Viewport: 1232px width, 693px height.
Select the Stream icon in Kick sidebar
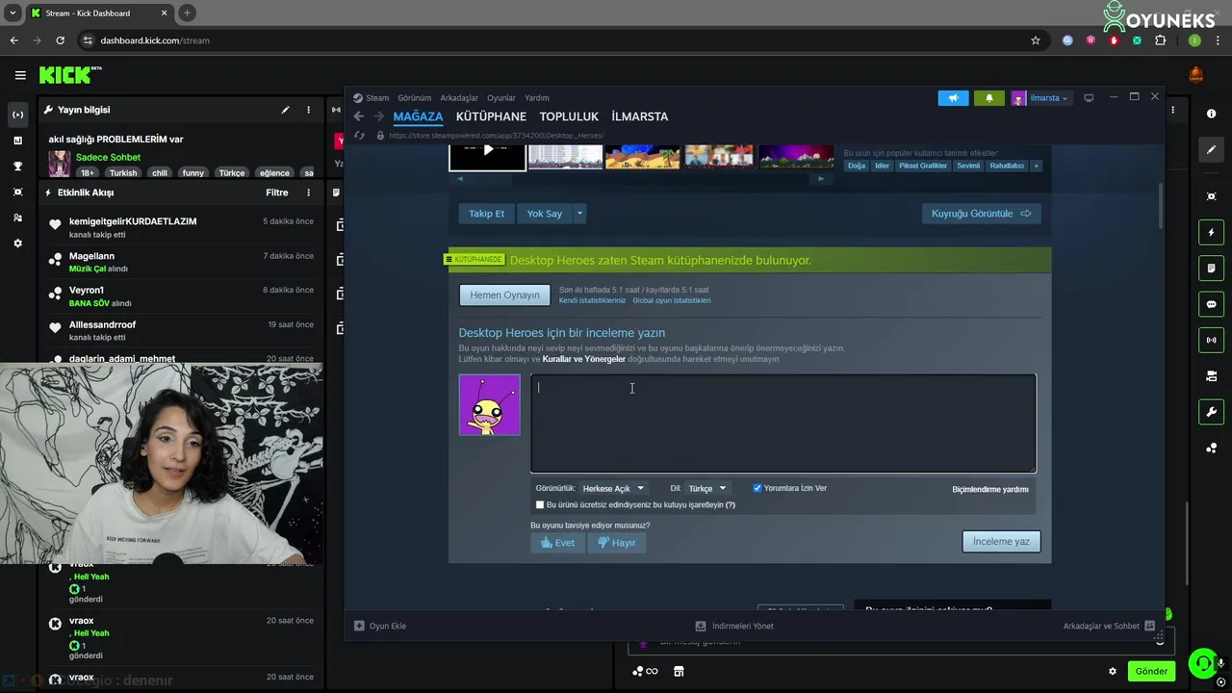click(17, 115)
